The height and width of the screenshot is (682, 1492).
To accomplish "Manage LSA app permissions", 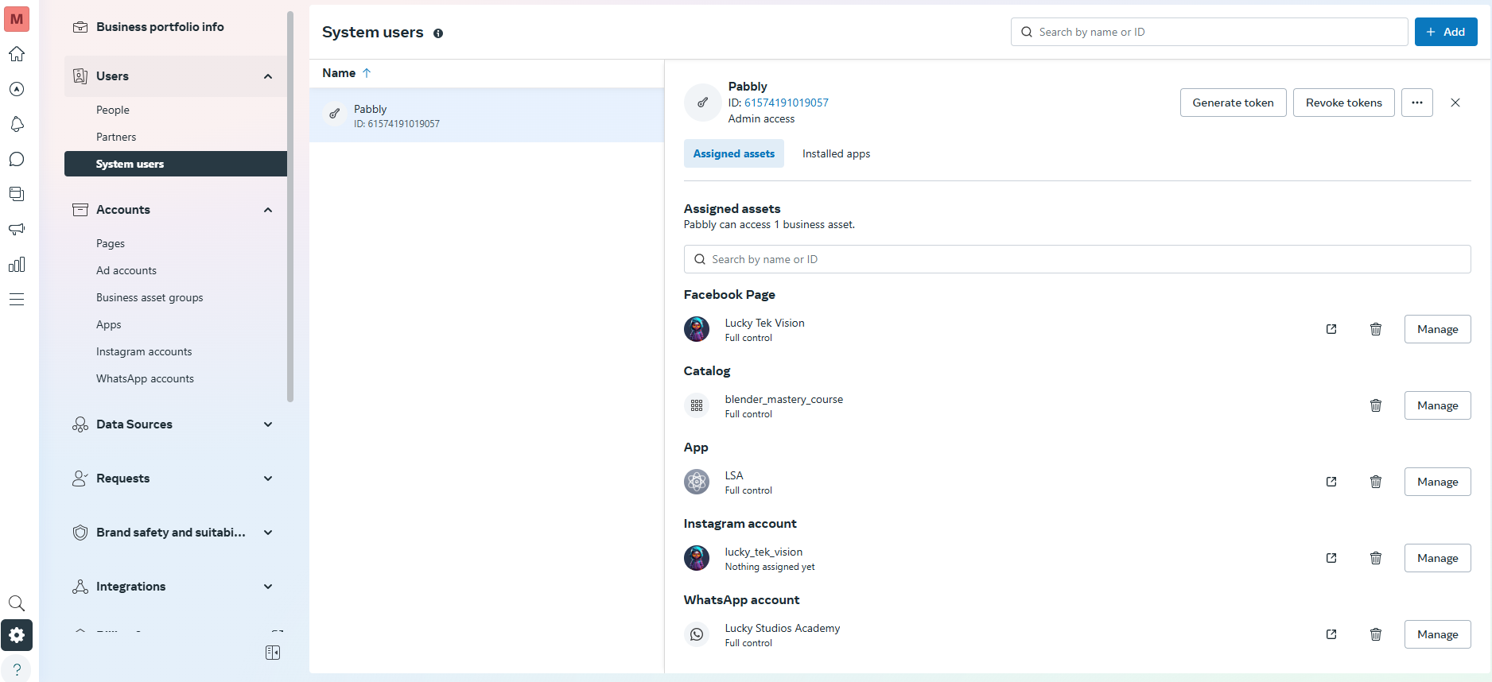I will coord(1437,482).
